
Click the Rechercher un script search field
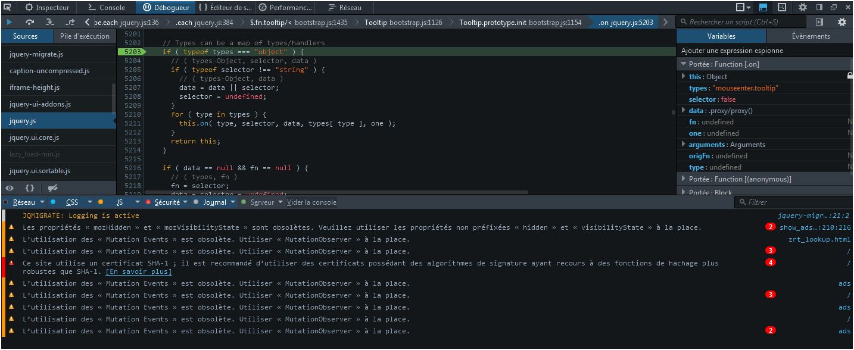click(x=741, y=22)
